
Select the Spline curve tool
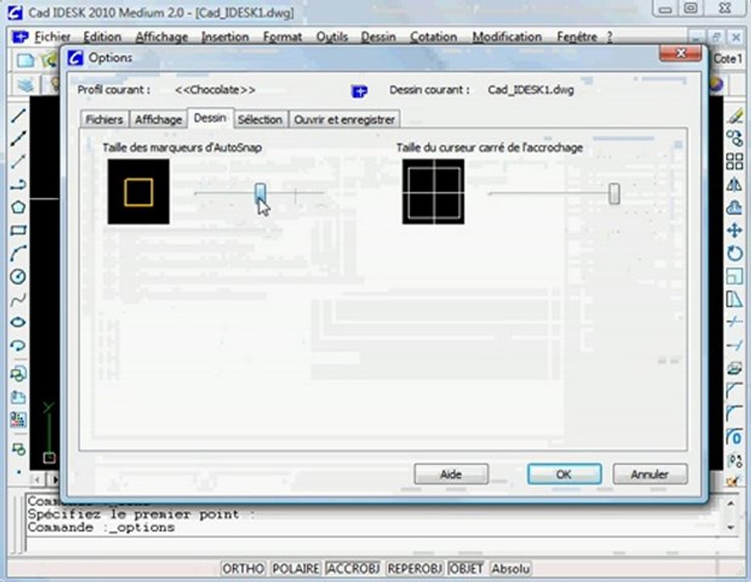point(19,300)
